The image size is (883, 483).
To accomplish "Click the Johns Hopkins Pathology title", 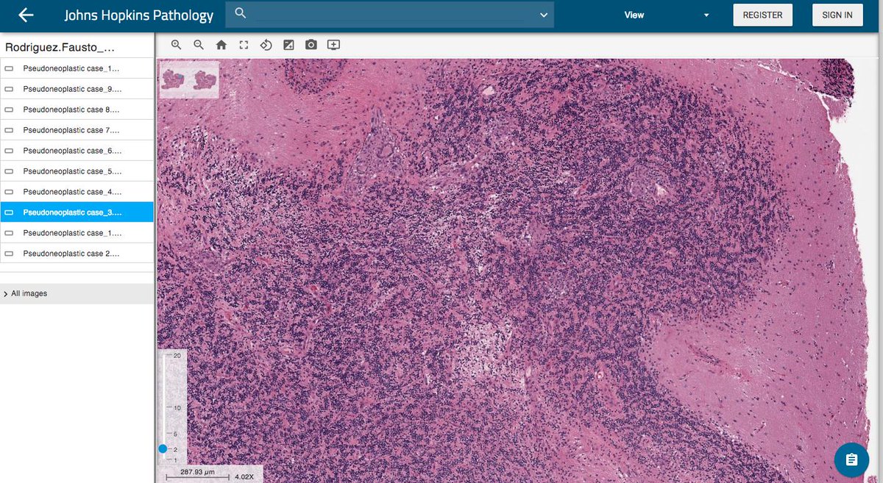I will (139, 15).
